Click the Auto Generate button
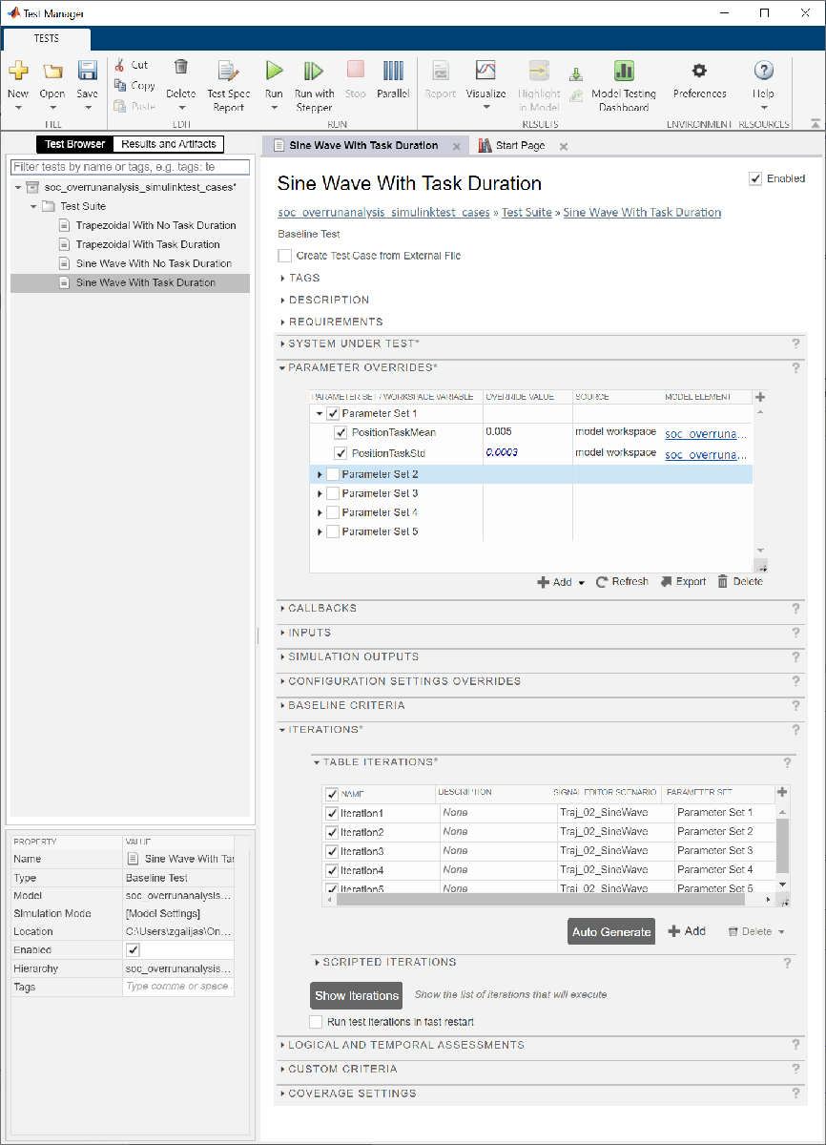 (610, 931)
